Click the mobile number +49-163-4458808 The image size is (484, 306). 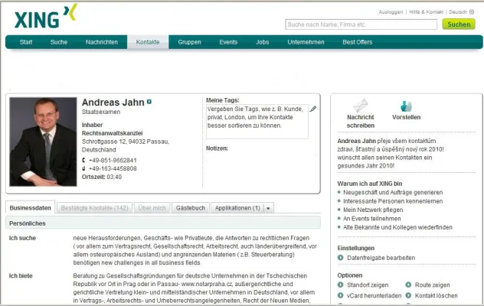(113, 168)
